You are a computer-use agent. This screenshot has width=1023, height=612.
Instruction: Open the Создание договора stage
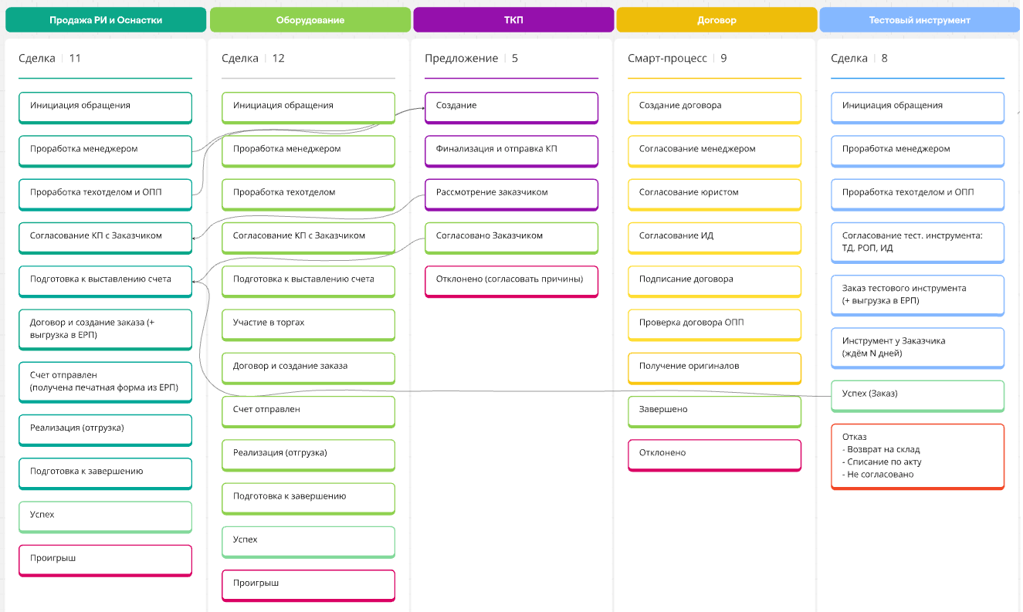point(714,107)
